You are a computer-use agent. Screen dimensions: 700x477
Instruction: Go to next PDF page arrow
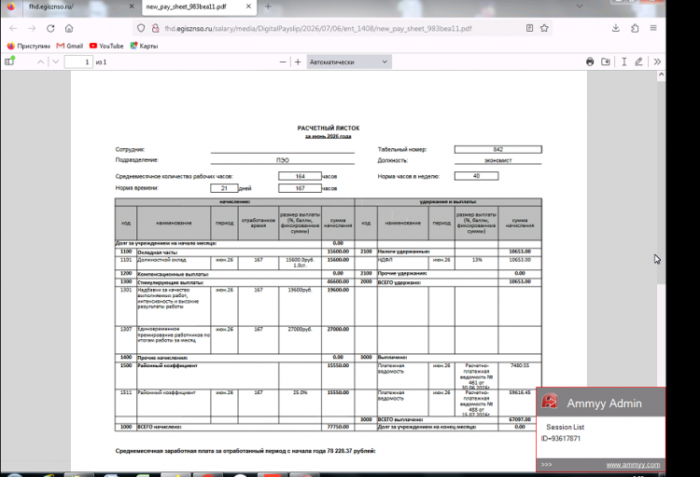(56, 62)
